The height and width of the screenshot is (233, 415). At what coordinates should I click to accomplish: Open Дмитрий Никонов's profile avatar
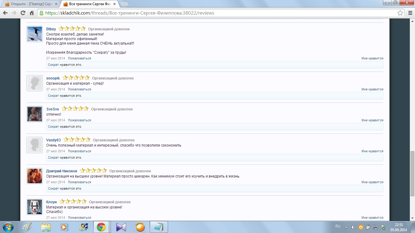[35, 176]
